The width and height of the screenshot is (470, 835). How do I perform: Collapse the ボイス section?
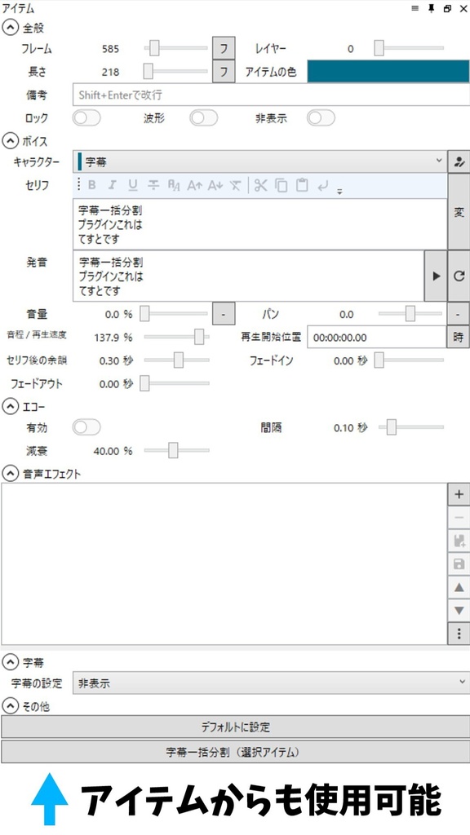10,141
